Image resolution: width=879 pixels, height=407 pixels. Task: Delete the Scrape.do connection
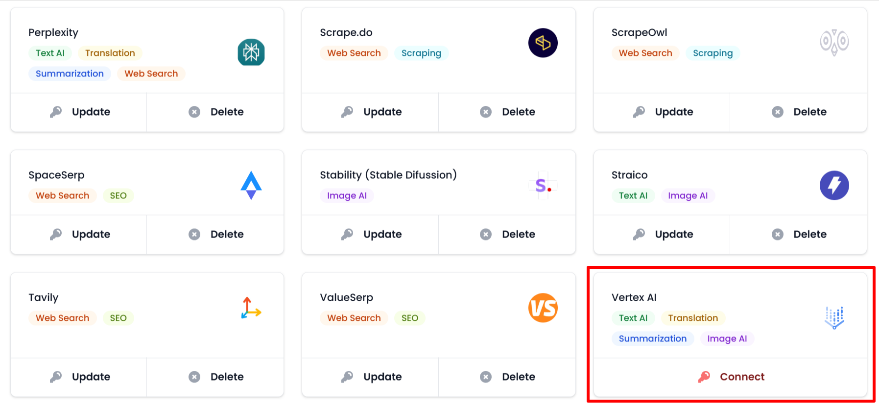[x=507, y=112]
